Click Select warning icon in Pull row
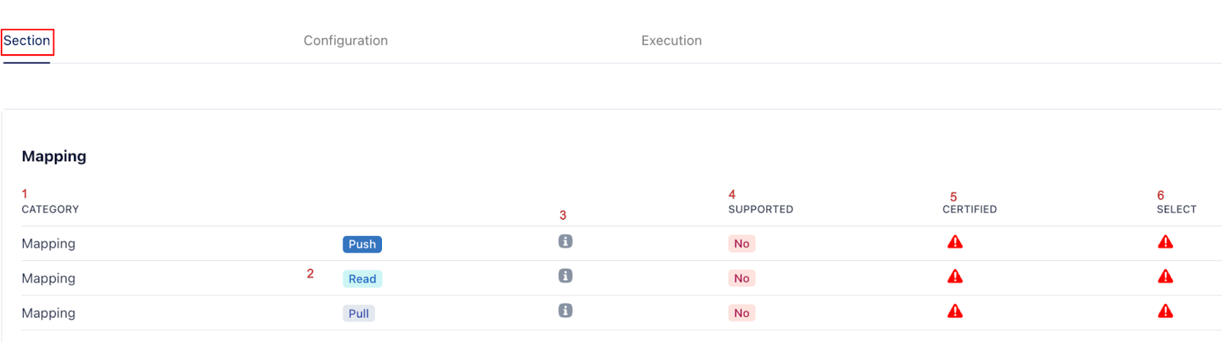Screen dimensions: 1222x342 coord(1165,311)
